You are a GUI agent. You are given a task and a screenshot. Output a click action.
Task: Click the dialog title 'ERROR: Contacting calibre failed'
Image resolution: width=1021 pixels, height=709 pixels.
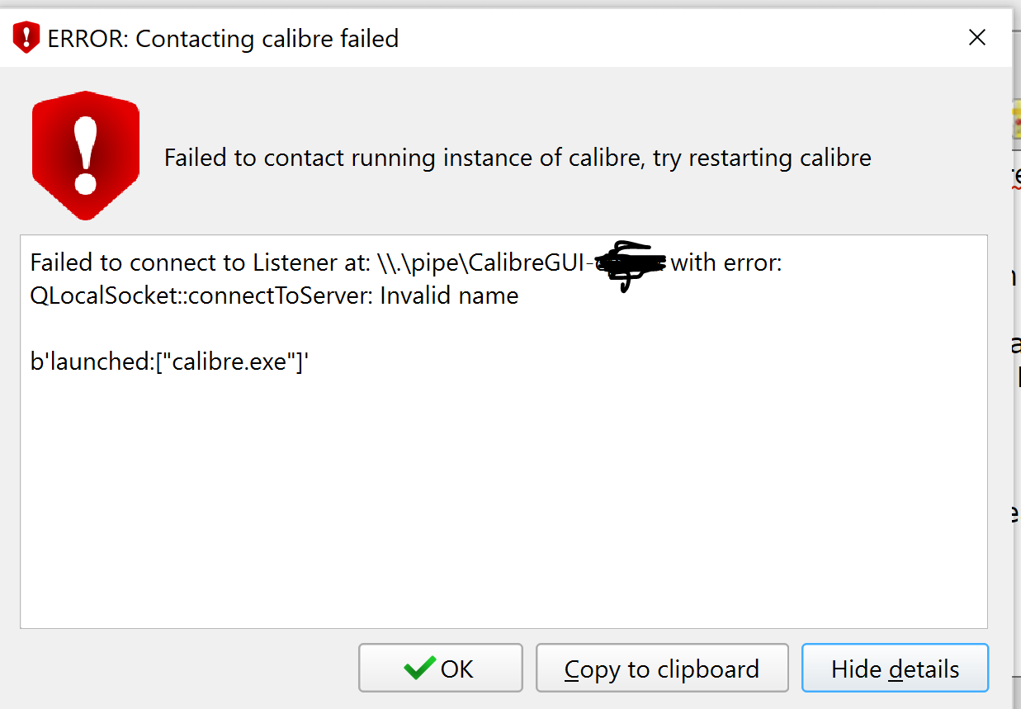pos(223,38)
